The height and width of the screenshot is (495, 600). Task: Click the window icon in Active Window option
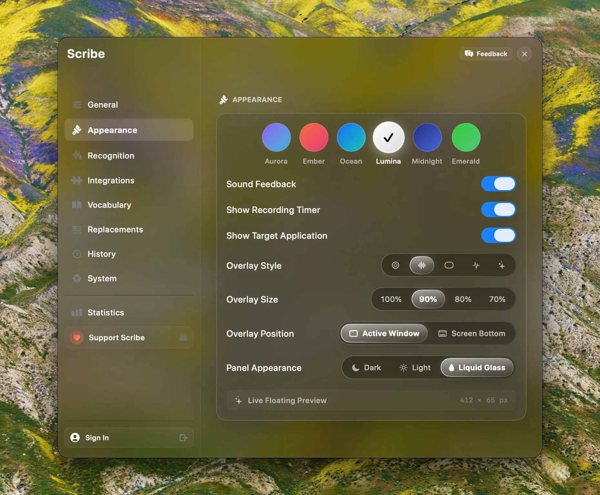click(354, 334)
